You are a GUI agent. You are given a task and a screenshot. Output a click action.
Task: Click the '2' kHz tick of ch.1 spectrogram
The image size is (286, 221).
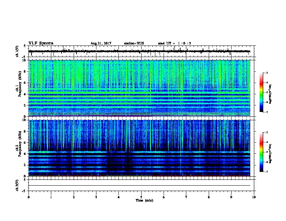tap(25, 105)
